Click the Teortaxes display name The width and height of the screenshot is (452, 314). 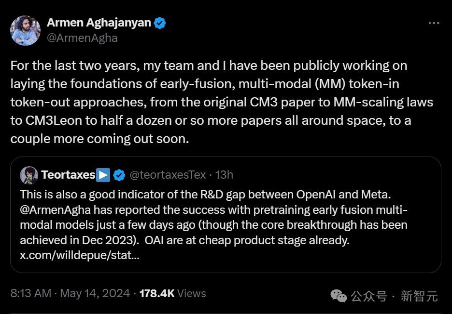tap(68, 175)
